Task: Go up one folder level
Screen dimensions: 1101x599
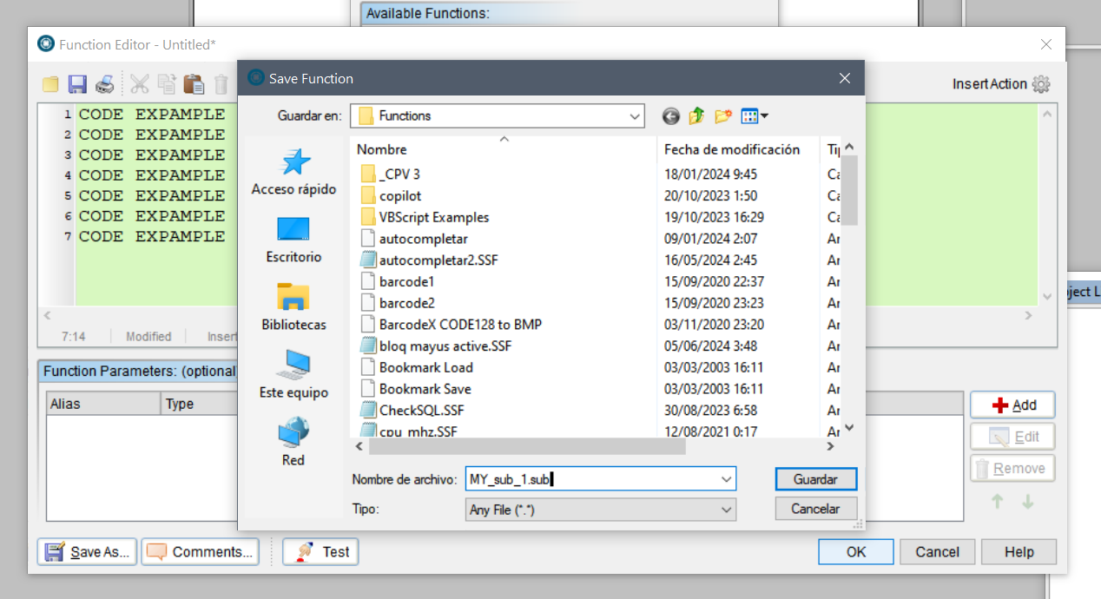Action: [696, 115]
